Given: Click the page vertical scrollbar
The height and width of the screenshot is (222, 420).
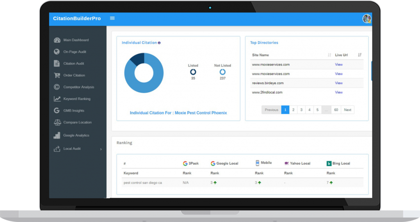Looking at the screenshot, I should [x=372, y=71].
